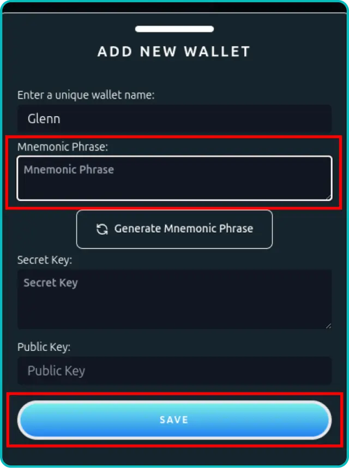This screenshot has height=468, width=349.
Task: Click the Secret Key box's corner resize grip
Action: pos(328,326)
